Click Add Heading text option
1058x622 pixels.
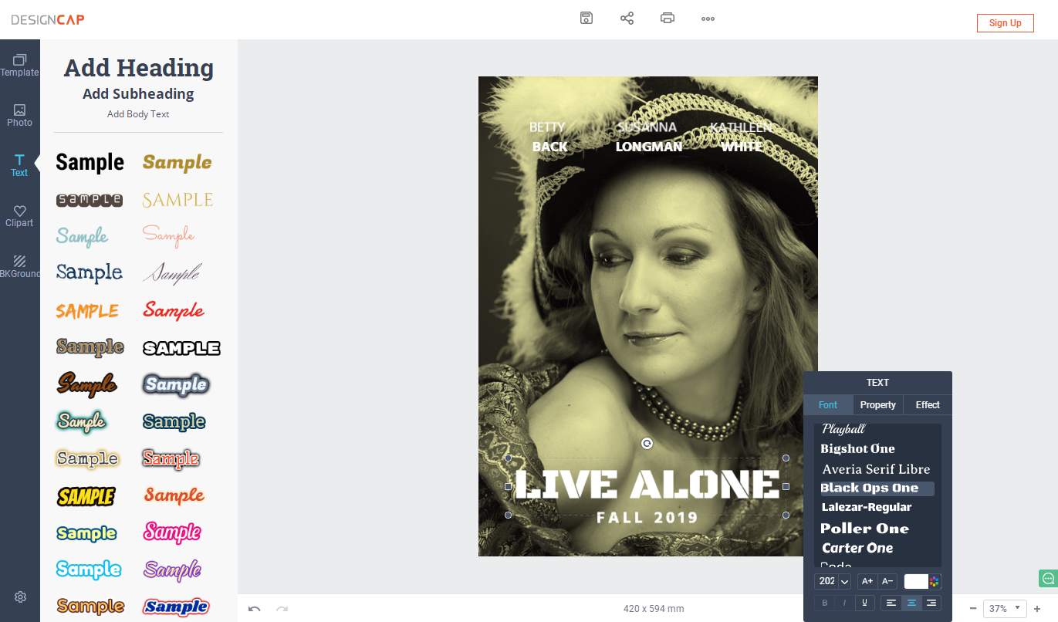tap(139, 68)
